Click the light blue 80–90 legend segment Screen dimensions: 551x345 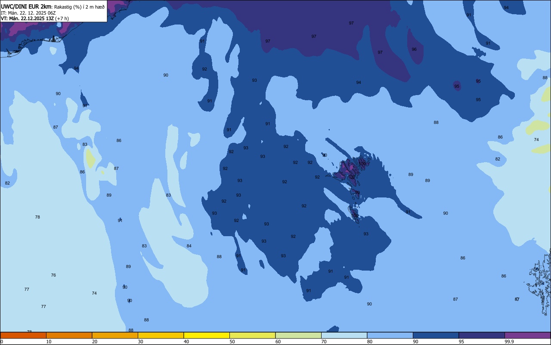point(390,335)
